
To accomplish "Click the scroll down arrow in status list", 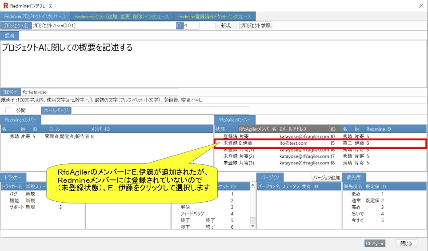I will [253, 226].
